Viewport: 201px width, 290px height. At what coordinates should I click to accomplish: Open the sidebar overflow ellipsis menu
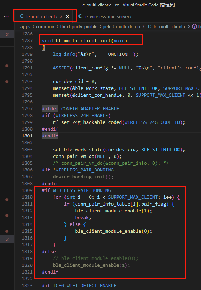tap(6, 16)
